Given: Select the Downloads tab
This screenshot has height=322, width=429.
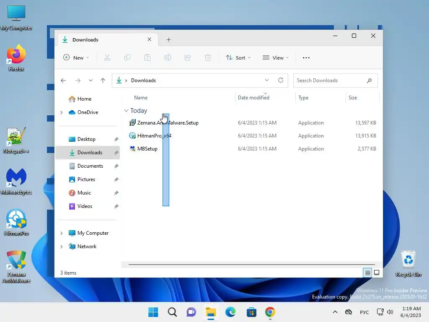Looking at the screenshot, I should (x=107, y=40).
